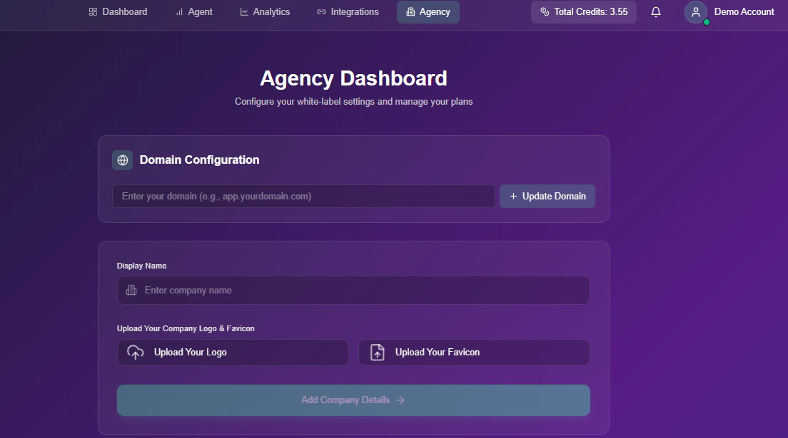Navigate to the Integrations page
The image size is (788, 438).
point(348,11)
